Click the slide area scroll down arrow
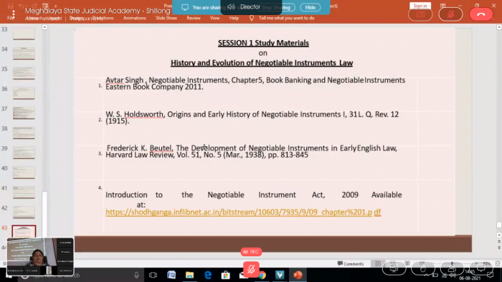 point(499,235)
